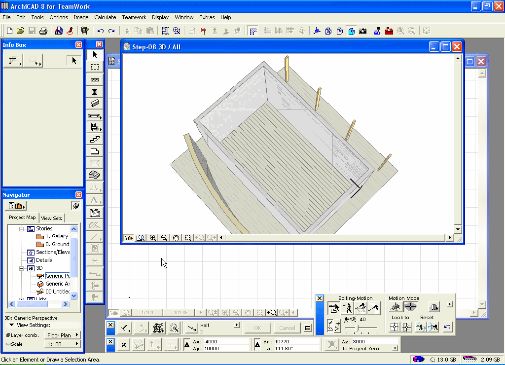This screenshot has height=365, width=505.
Task: Collapse the Stories tree node
Action: [22, 229]
